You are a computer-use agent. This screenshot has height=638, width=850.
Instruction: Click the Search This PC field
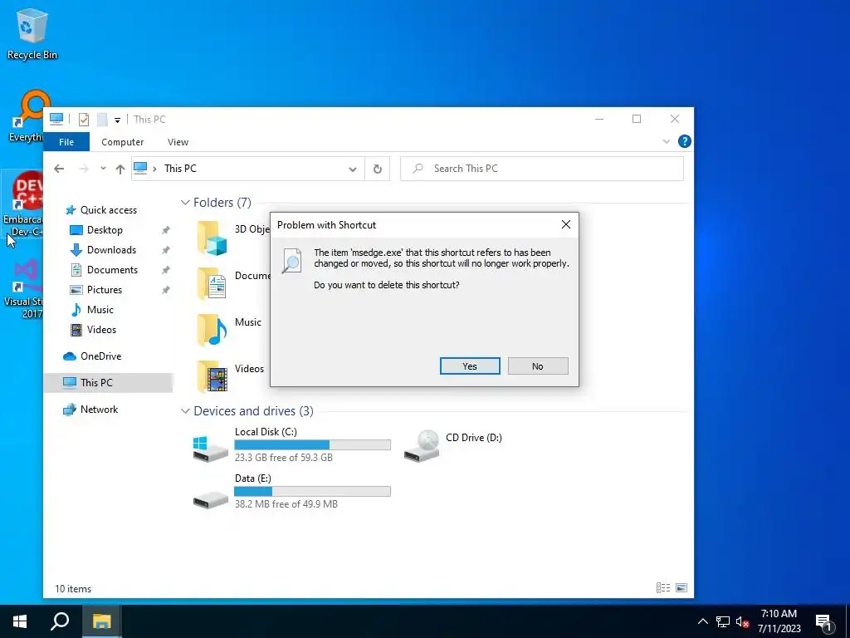point(542,169)
